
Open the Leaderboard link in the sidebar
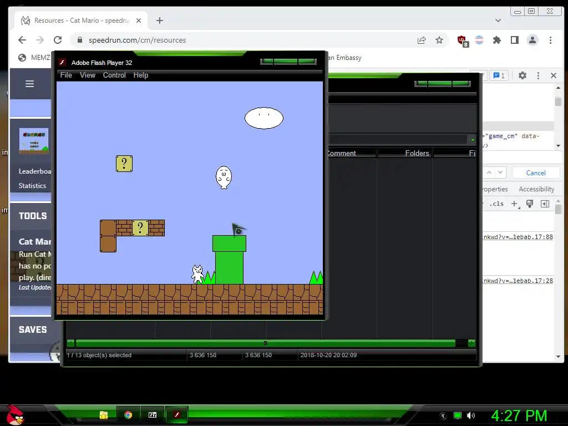click(x=35, y=171)
